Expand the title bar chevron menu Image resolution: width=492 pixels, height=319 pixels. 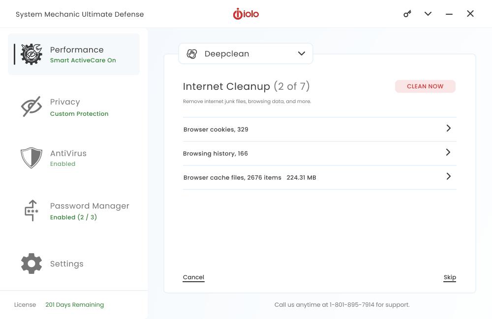click(428, 14)
